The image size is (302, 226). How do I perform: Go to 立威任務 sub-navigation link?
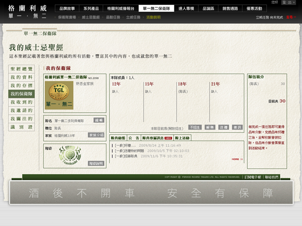[x=133, y=17]
